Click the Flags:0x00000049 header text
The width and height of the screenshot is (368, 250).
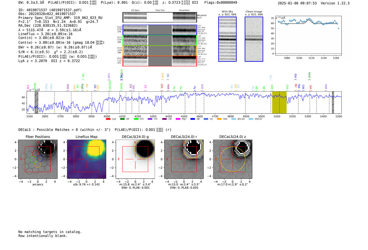point(221,3)
